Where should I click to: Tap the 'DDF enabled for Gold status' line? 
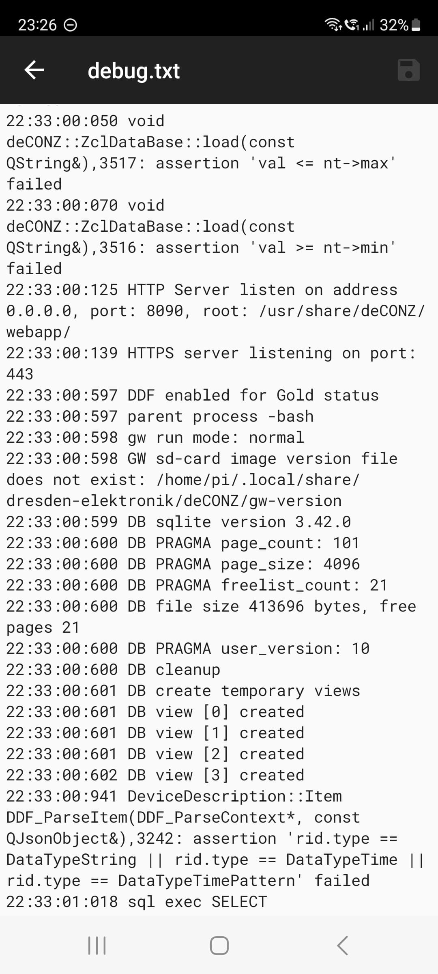192,395
